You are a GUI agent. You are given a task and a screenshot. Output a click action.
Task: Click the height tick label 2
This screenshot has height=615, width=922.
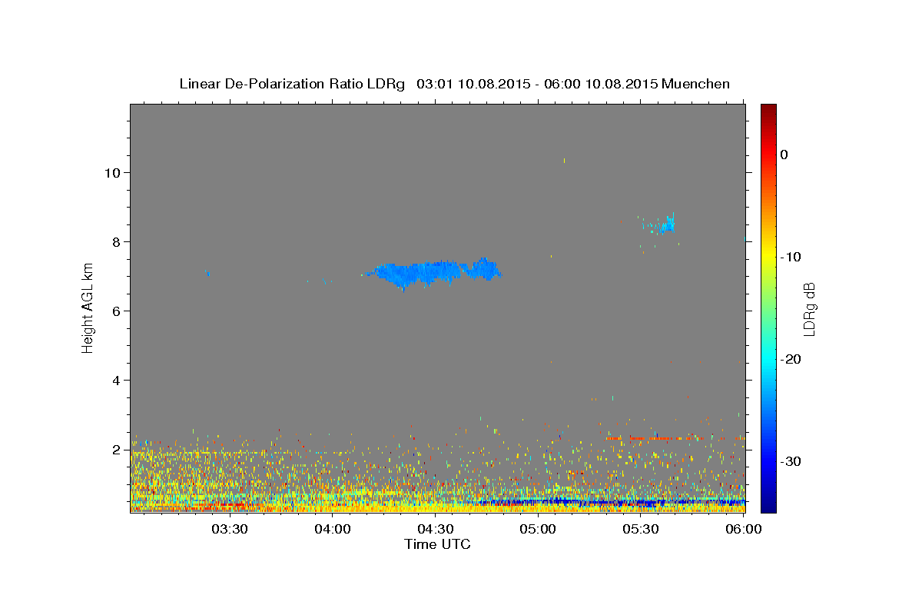pyautogui.click(x=116, y=449)
